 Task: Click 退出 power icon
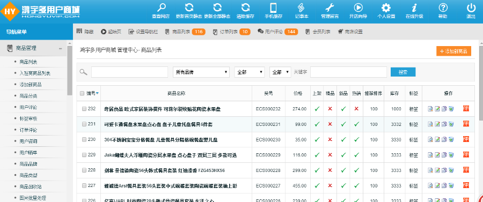click(x=471, y=8)
